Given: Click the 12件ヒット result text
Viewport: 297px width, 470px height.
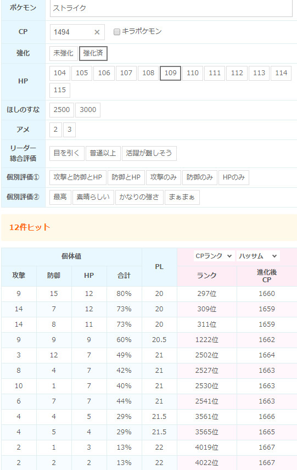Looking at the screenshot, I should point(30,227).
